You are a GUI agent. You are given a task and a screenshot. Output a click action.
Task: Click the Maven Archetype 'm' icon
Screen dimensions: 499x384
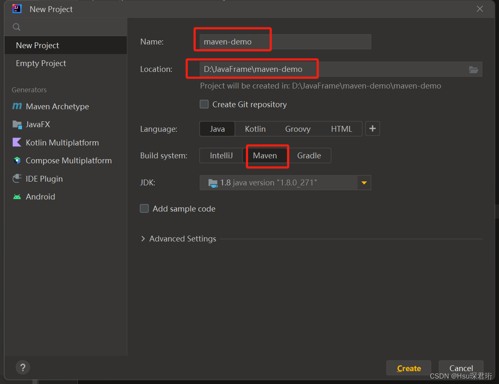point(17,106)
